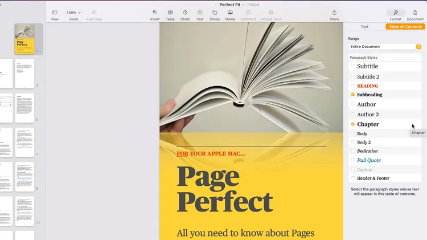Click the Page Perfect cover title
Image resolution: width=427 pixels, height=240 pixels.
click(x=225, y=189)
